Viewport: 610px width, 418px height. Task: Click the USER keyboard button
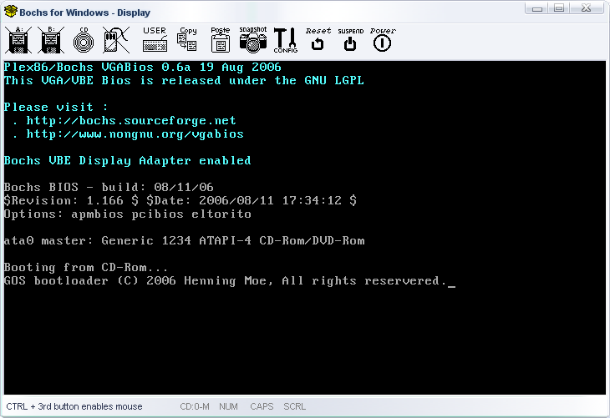(x=155, y=39)
